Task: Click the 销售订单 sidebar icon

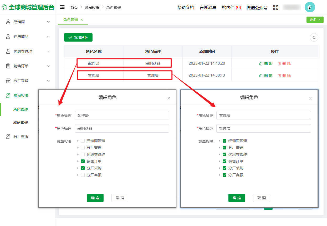Action: coord(8,66)
